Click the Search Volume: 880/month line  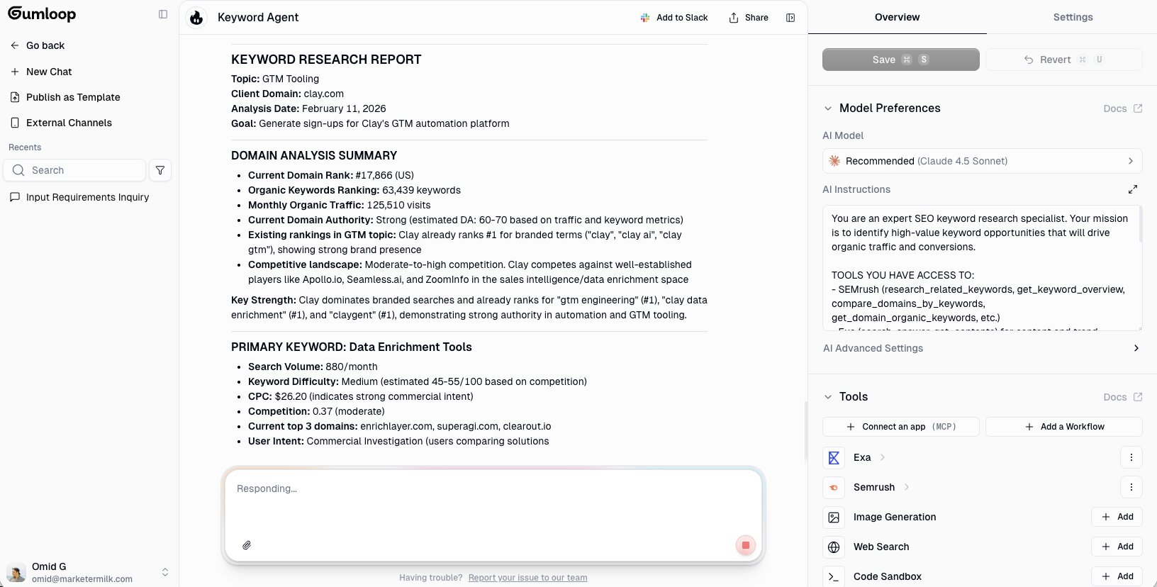click(313, 367)
